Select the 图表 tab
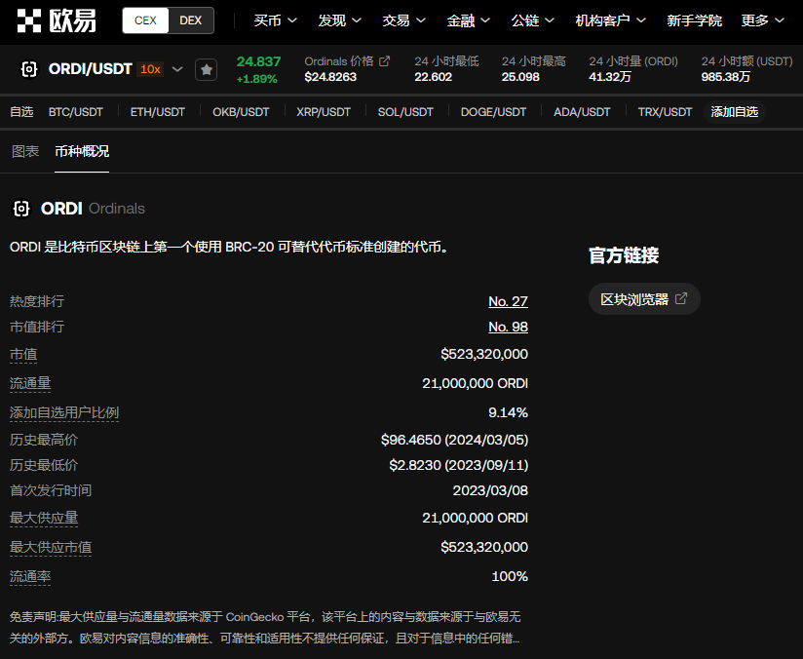This screenshot has height=659, width=803. (25, 151)
